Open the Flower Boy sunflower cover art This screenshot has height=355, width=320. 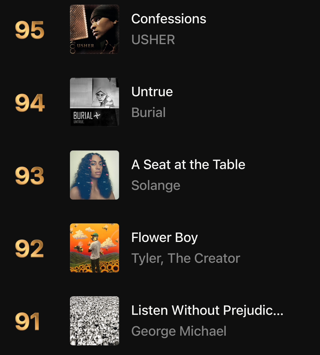point(94,248)
